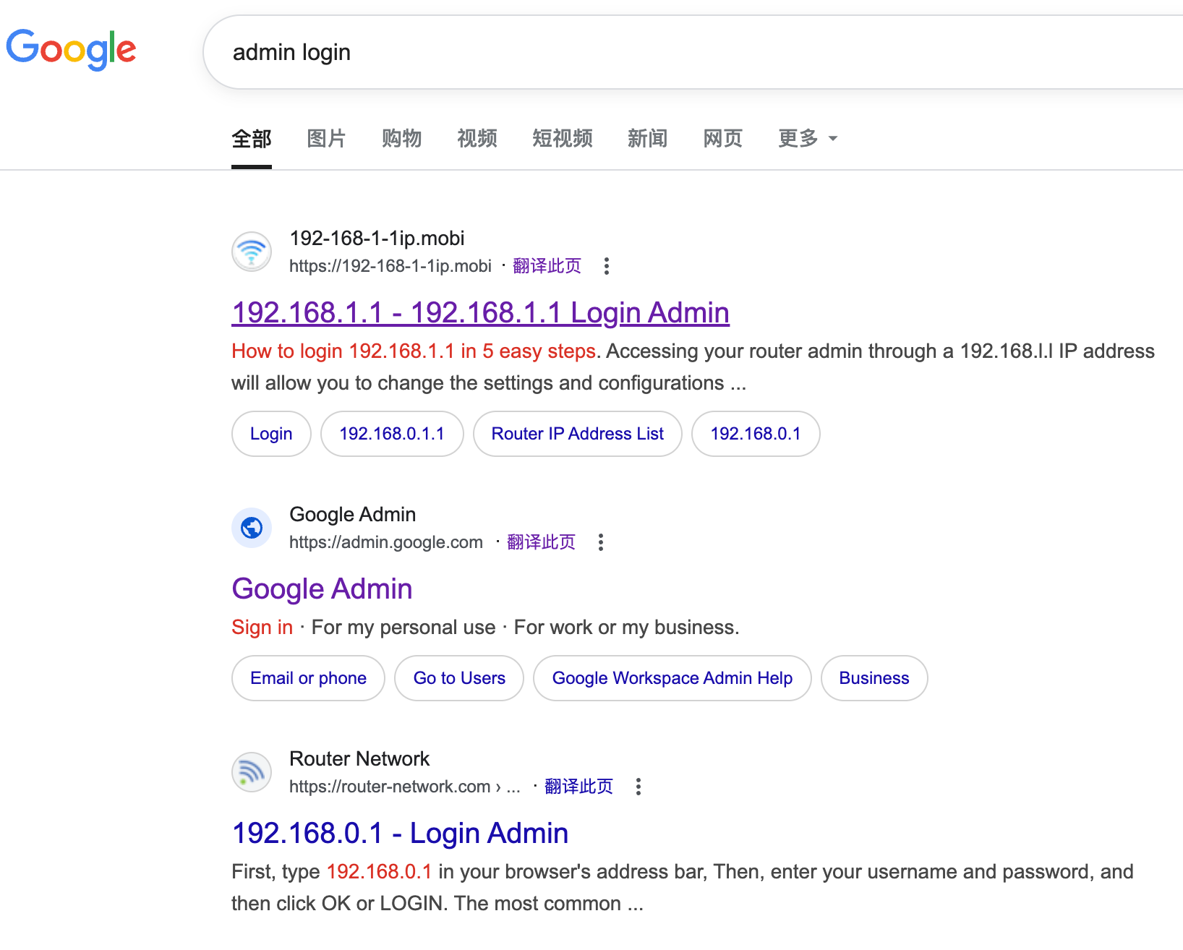Click the wifi favicon of 192-168-1-1ip.mobi
The width and height of the screenshot is (1183, 950).
point(251,251)
